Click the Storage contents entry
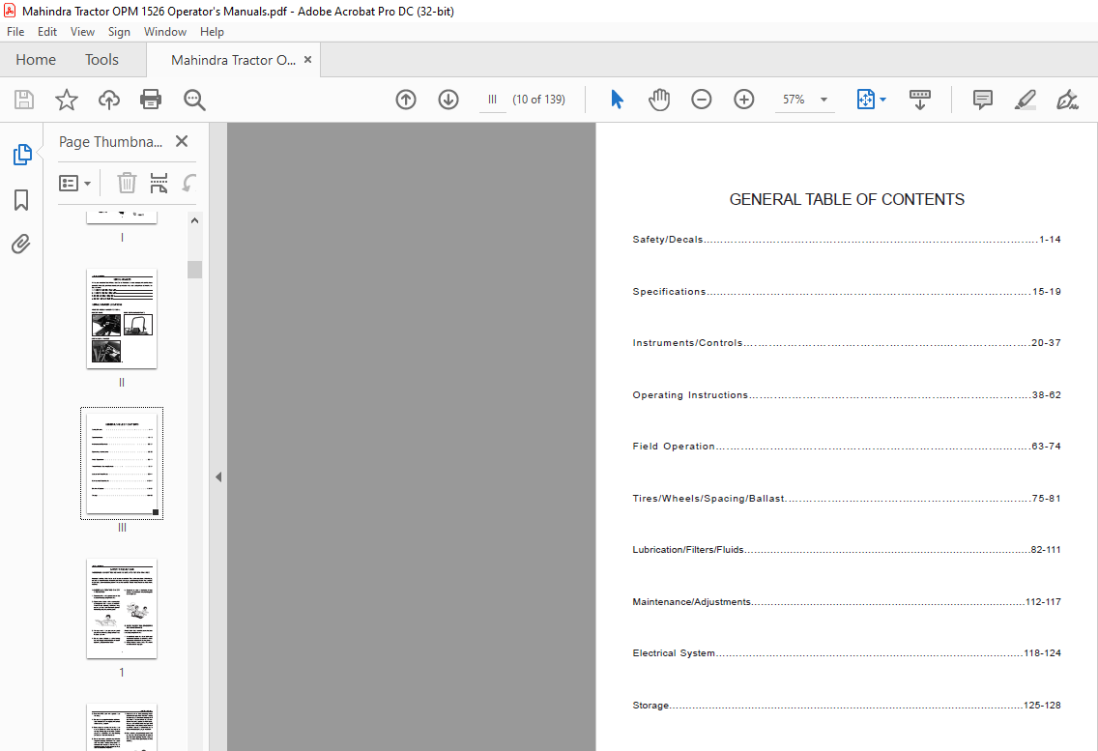 click(847, 706)
